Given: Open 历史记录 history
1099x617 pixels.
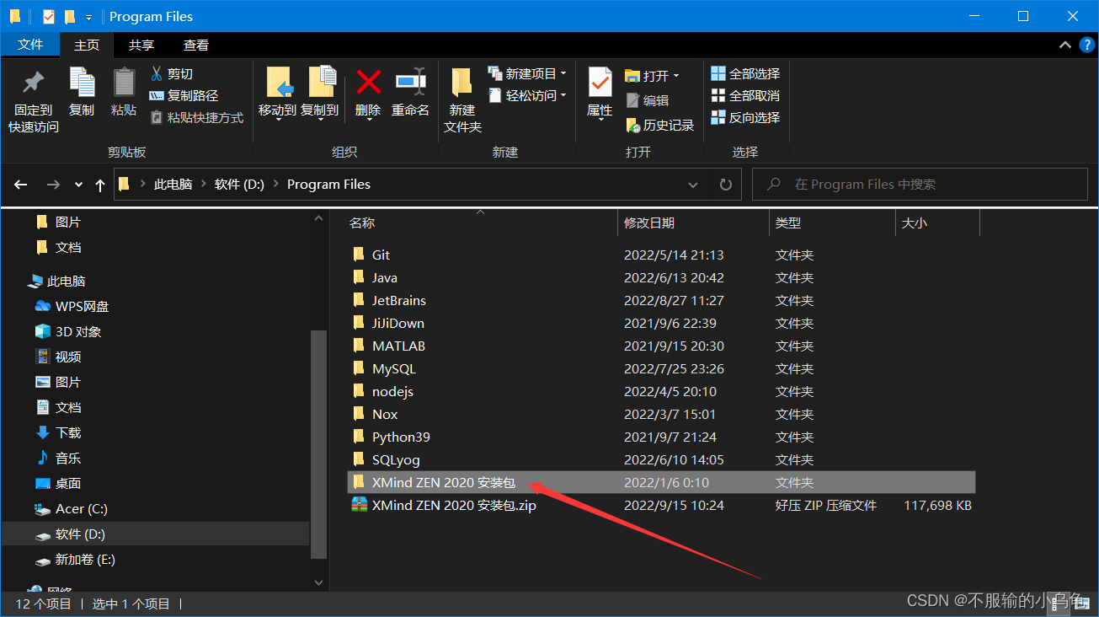Looking at the screenshot, I should (x=659, y=126).
